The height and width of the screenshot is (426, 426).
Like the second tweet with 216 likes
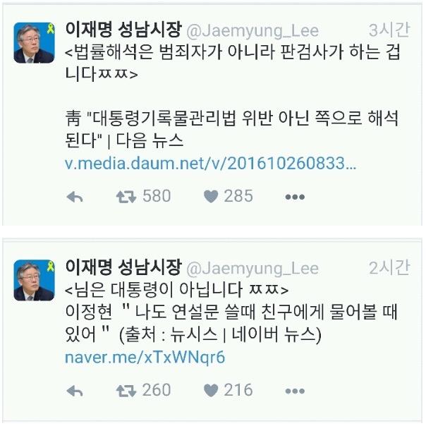pos(211,391)
